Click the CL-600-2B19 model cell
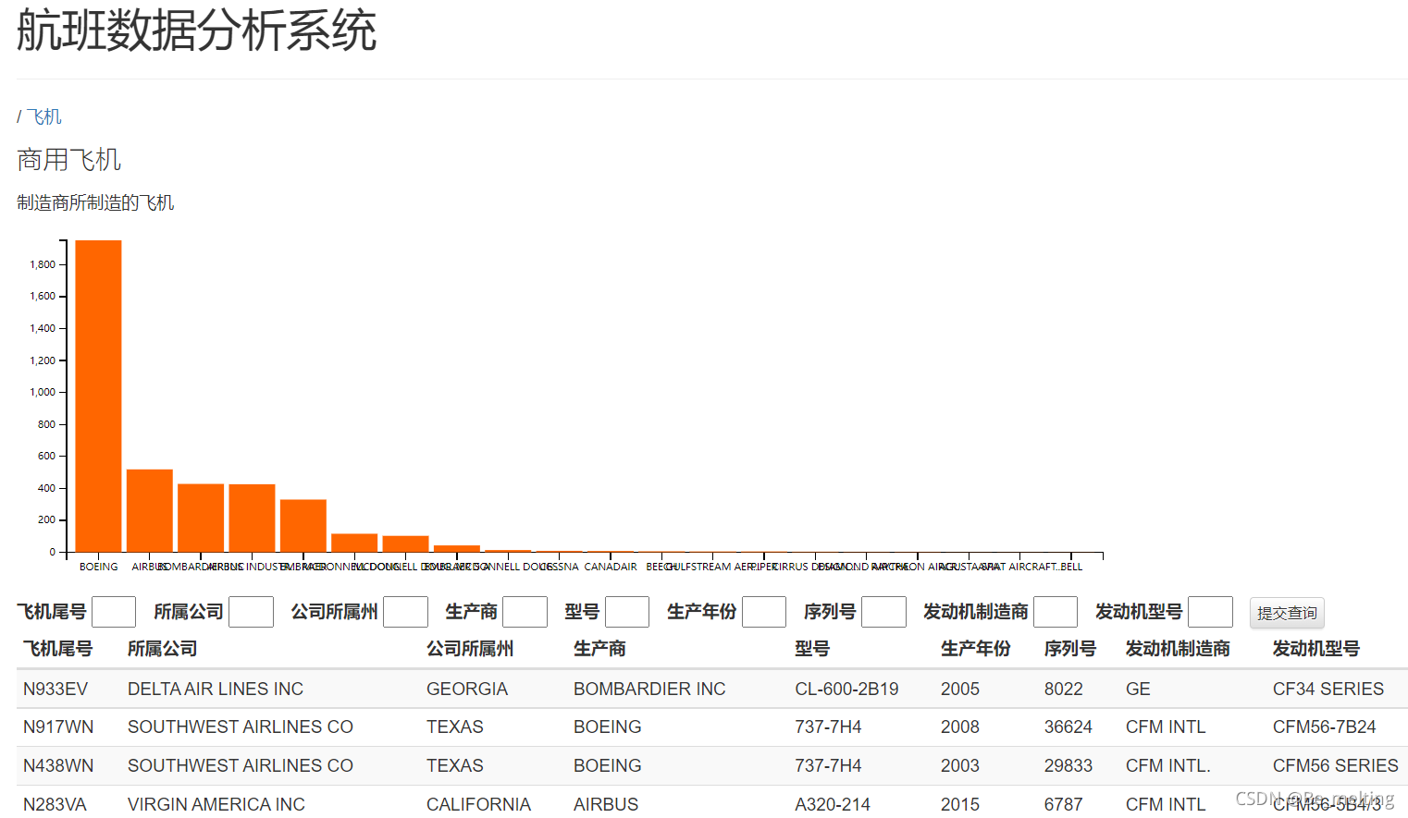This screenshot has width=1408, height=818. tap(846, 689)
